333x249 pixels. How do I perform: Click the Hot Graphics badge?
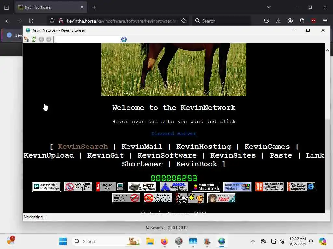142,186
